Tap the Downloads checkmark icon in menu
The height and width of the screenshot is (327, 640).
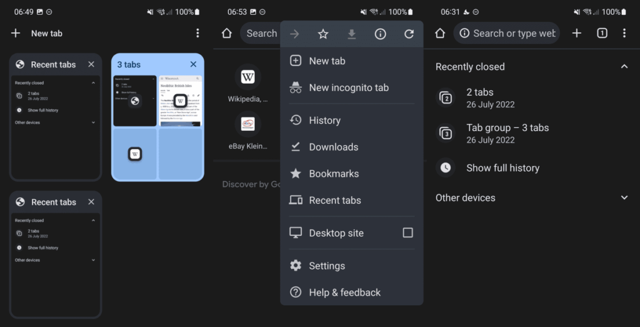(x=296, y=147)
